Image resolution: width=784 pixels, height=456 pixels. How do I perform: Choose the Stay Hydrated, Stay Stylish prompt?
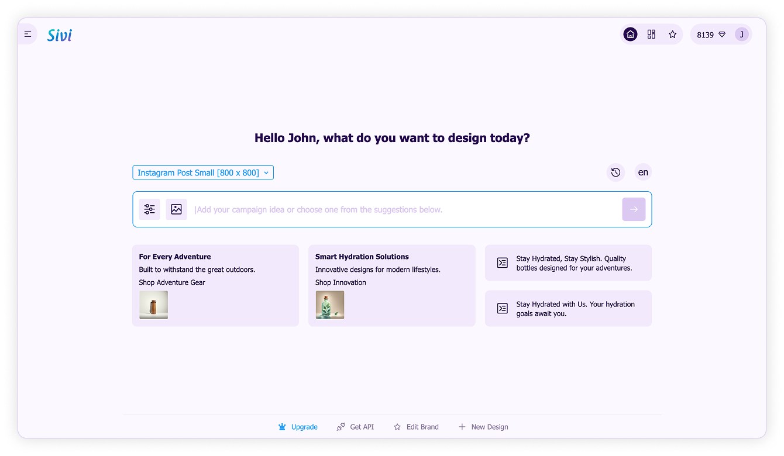[568, 263]
